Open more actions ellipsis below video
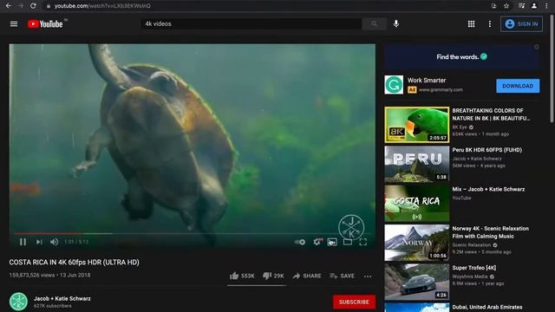This screenshot has width=555, height=312. coord(368,276)
